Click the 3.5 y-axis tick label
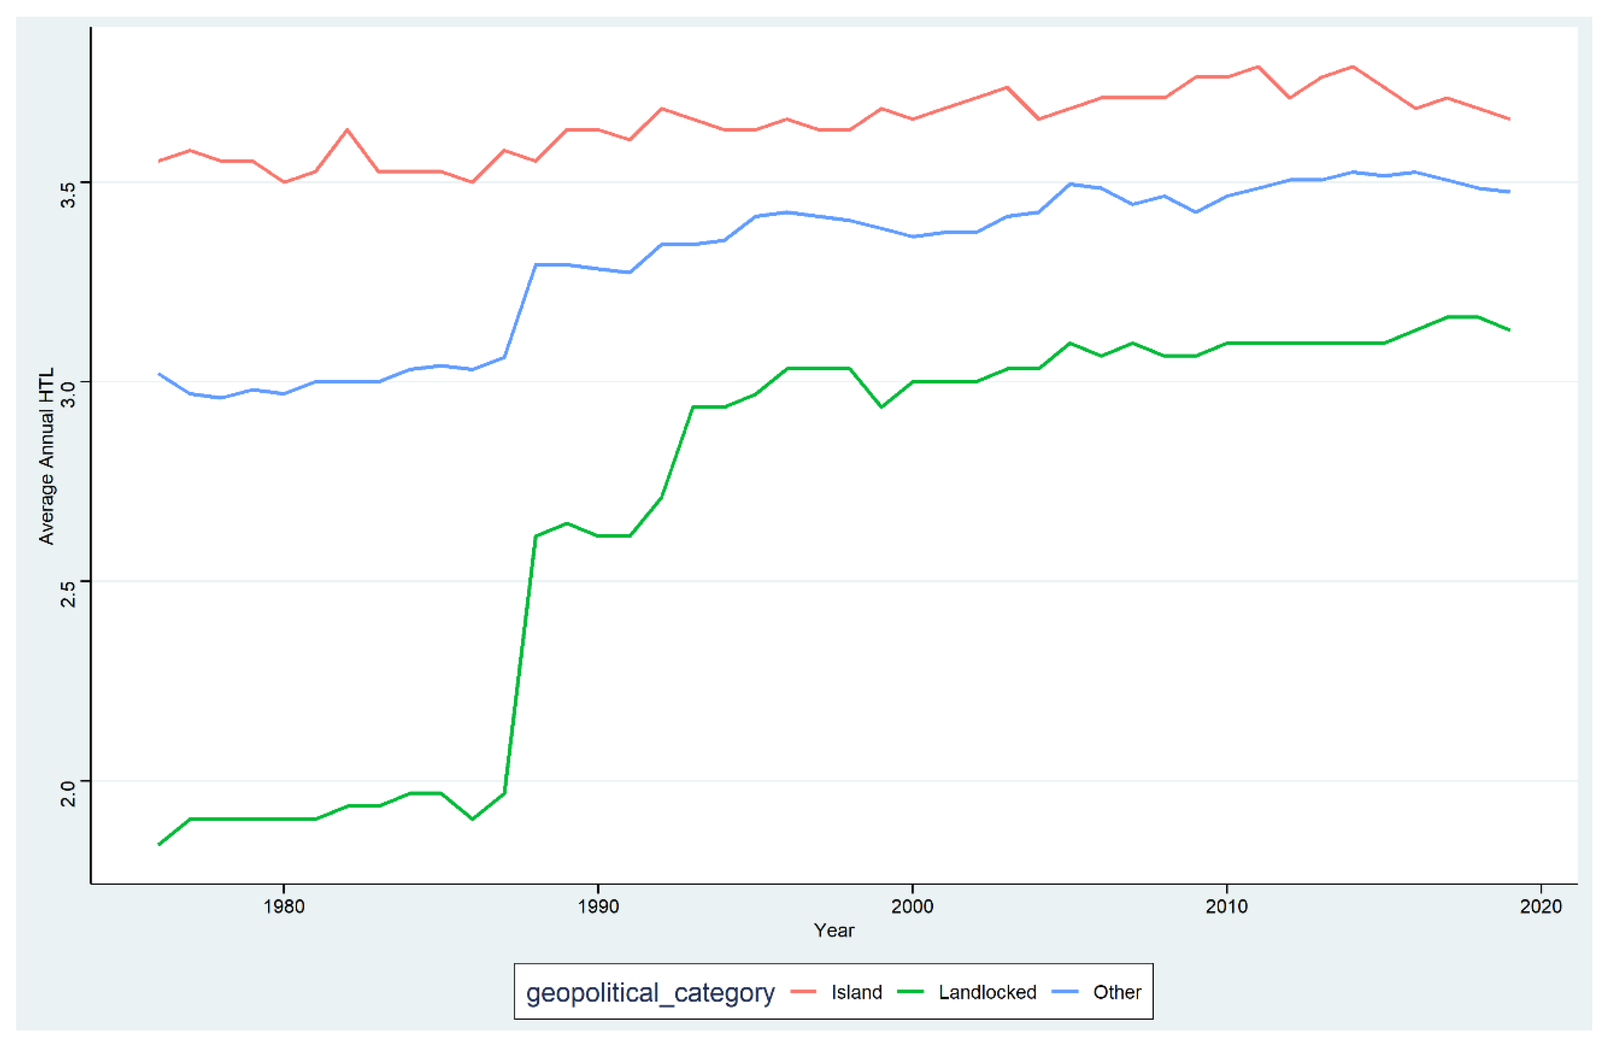1606x1043 pixels. [67, 194]
